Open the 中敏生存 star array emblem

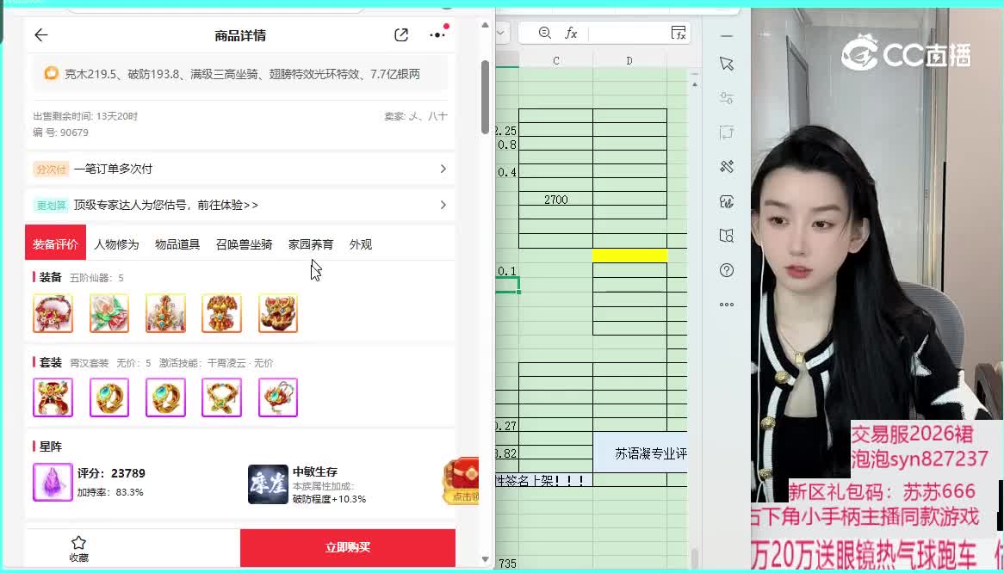pyautogui.click(x=268, y=484)
